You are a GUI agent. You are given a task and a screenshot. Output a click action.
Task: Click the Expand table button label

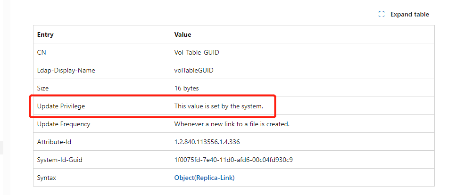click(x=409, y=14)
